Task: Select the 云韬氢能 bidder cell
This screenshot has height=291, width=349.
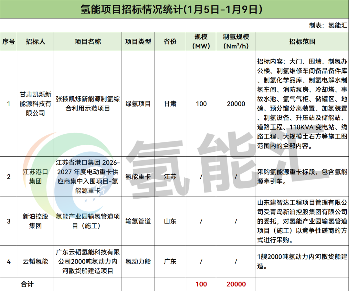Action: (x=36, y=261)
